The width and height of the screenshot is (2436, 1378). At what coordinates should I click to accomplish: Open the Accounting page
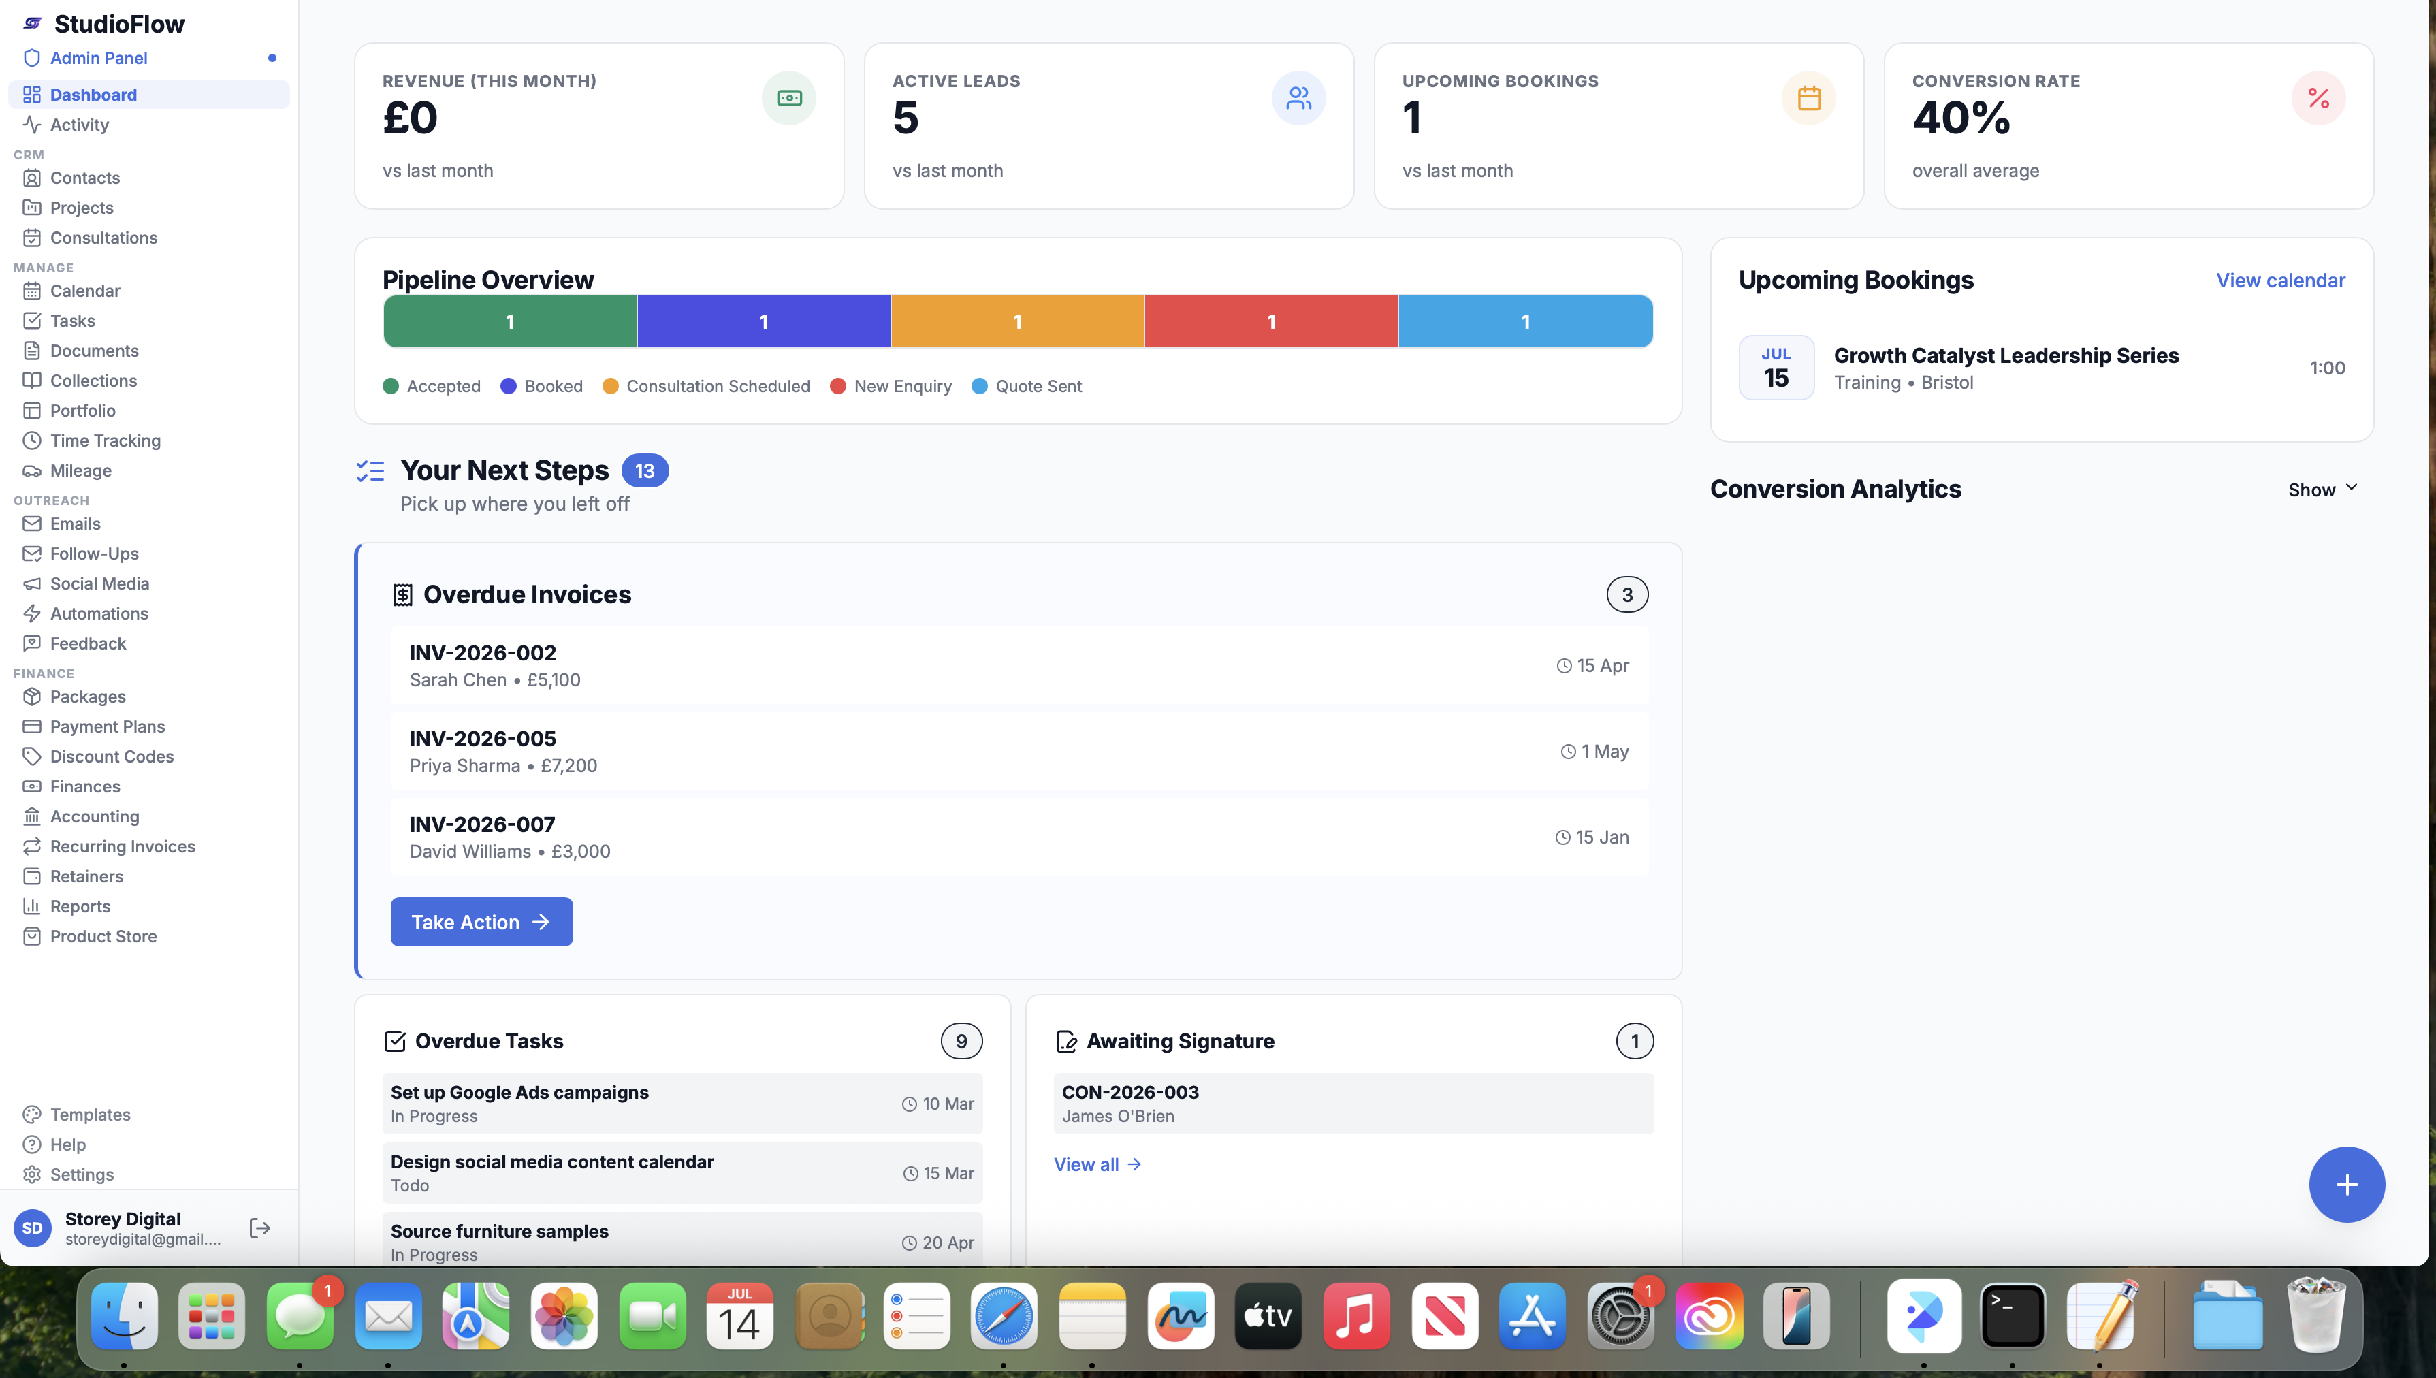coord(148,816)
